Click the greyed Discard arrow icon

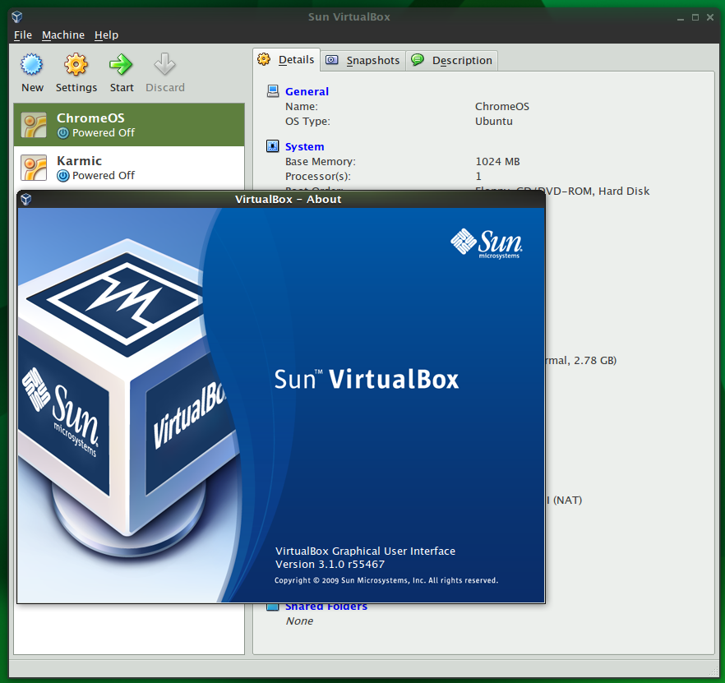tap(164, 64)
